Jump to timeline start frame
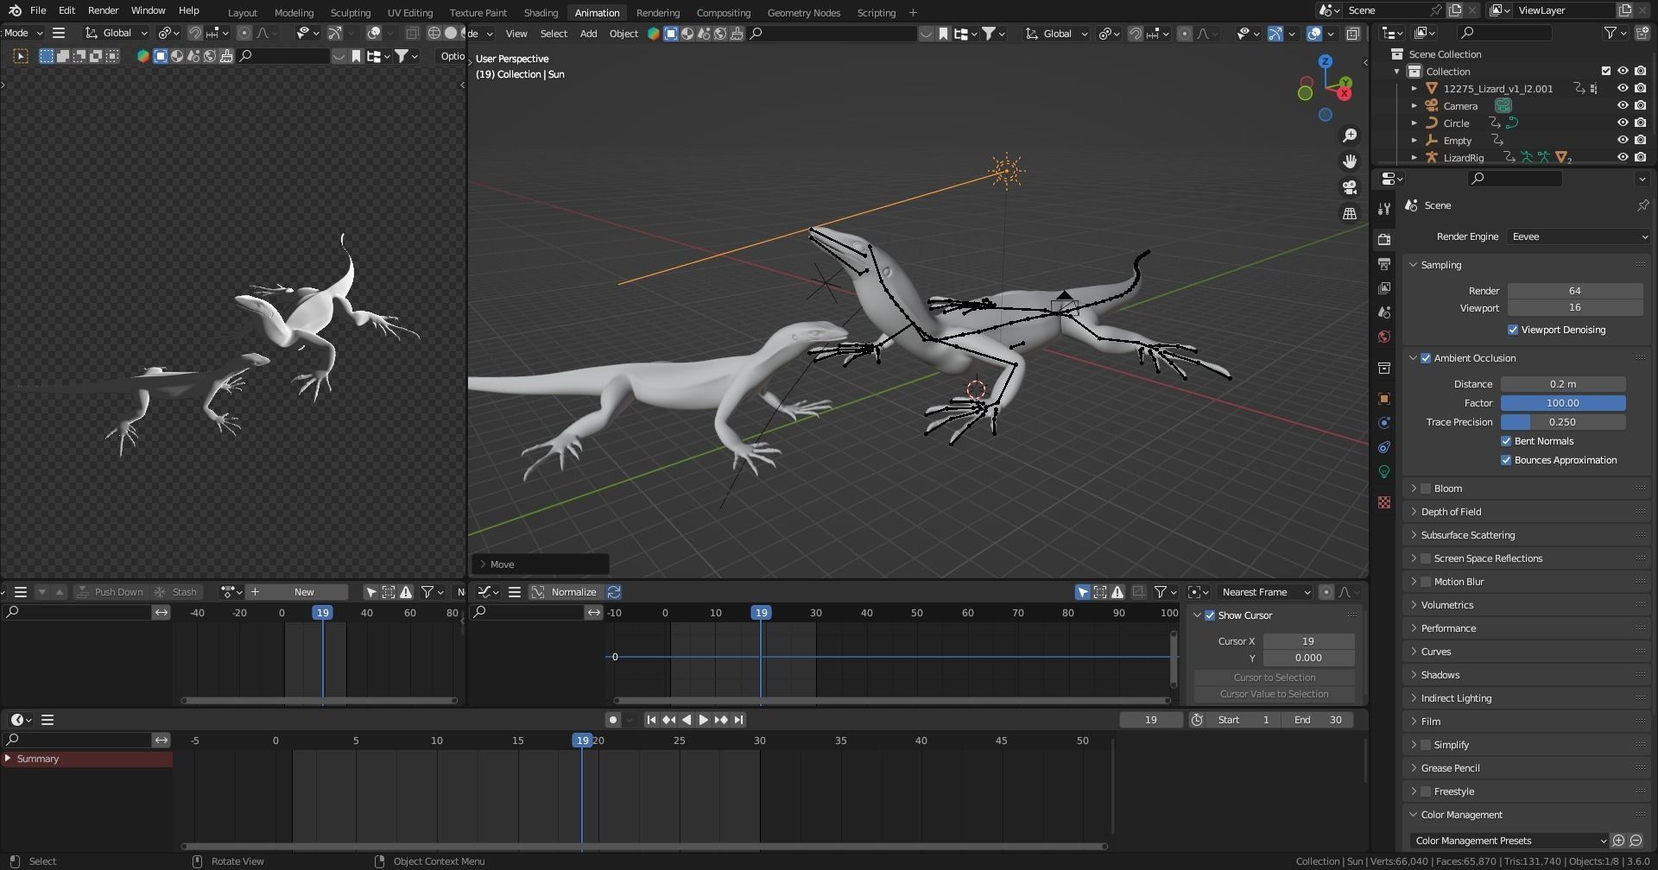The height and width of the screenshot is (870, 1658). (x=651, y=720)
